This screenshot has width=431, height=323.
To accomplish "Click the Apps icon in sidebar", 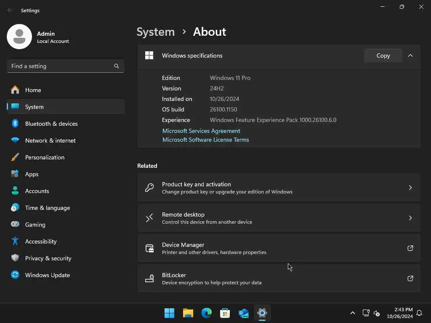I will coord(15,174).
